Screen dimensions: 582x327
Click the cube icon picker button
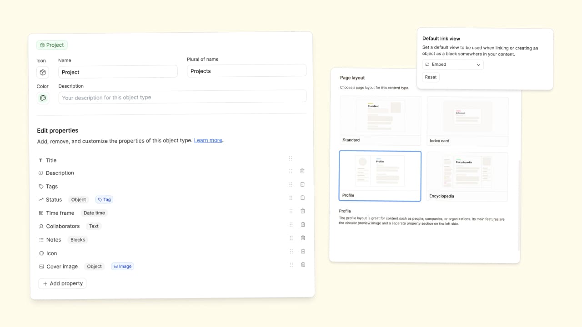(43, 72)
